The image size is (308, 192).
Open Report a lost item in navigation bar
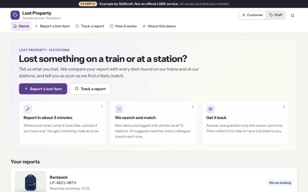[52, 26]
